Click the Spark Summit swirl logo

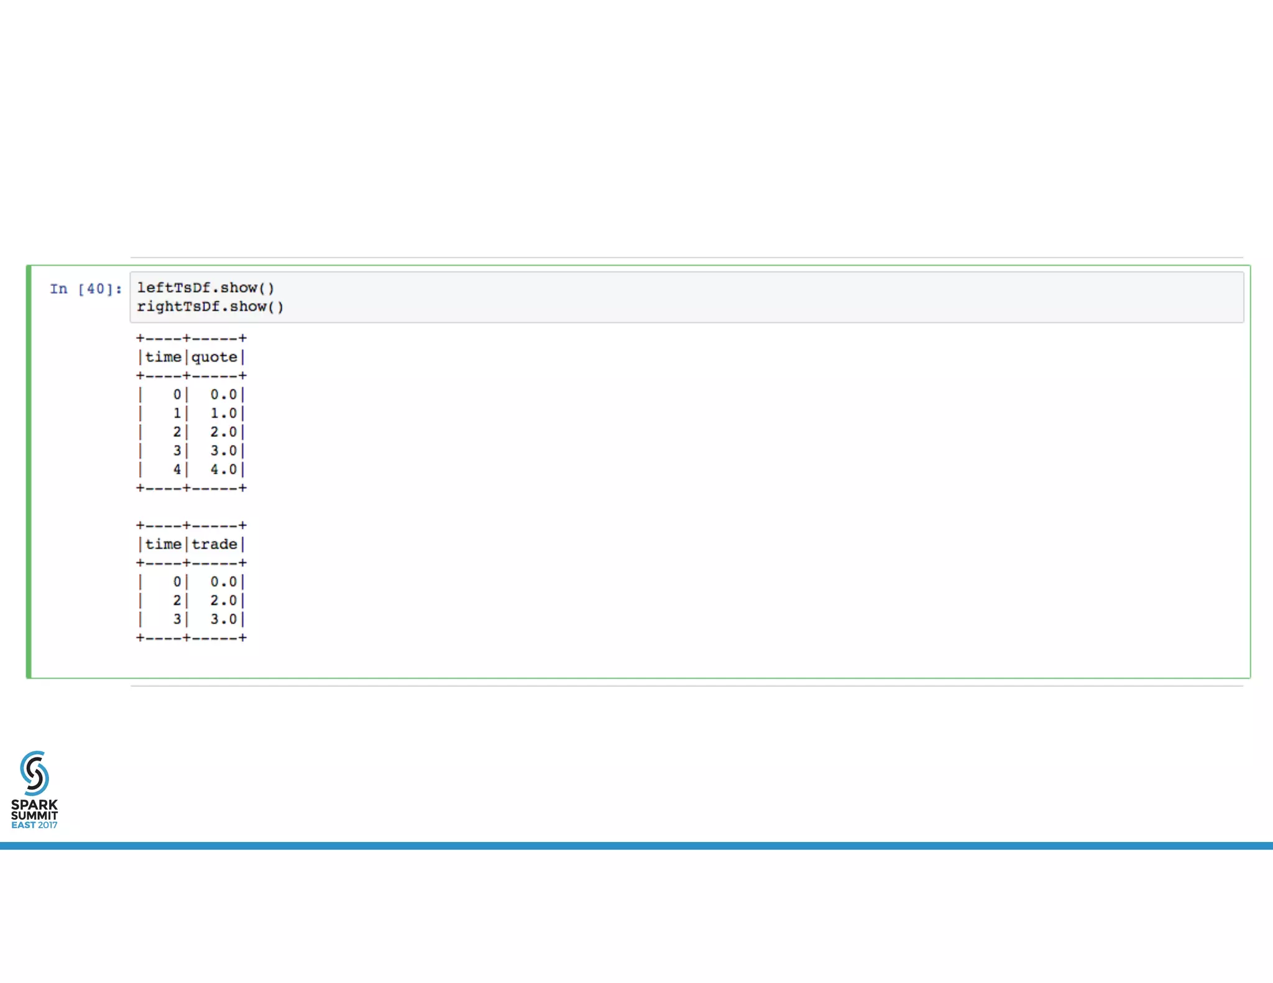(34, 772)
